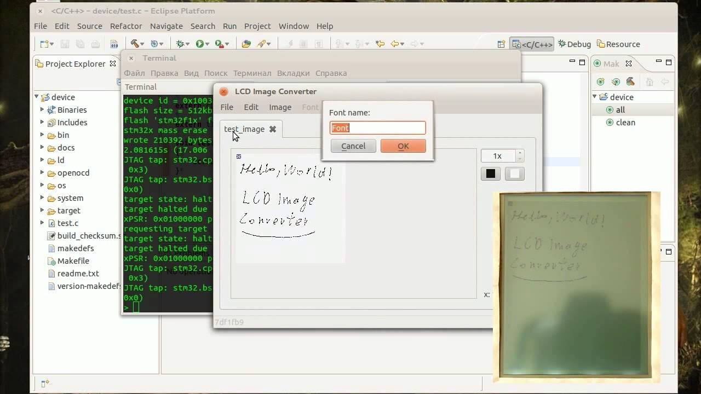Click the Open Type toolbar icon
Screen dimensions: 701x394
(246, 44)
